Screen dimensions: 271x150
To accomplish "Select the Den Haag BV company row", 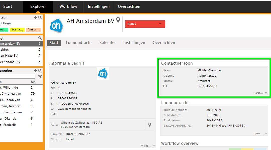I will pyautogui.click(x=21, y=56).
